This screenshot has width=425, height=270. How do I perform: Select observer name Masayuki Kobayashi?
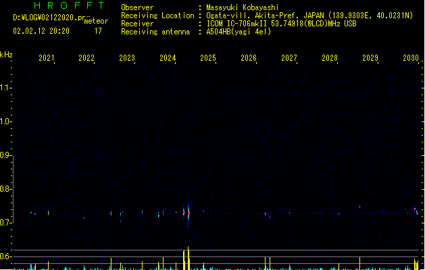coord(243,7)
